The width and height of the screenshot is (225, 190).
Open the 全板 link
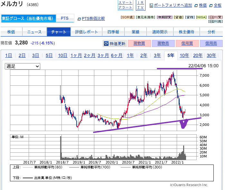[x=218, y=5]
